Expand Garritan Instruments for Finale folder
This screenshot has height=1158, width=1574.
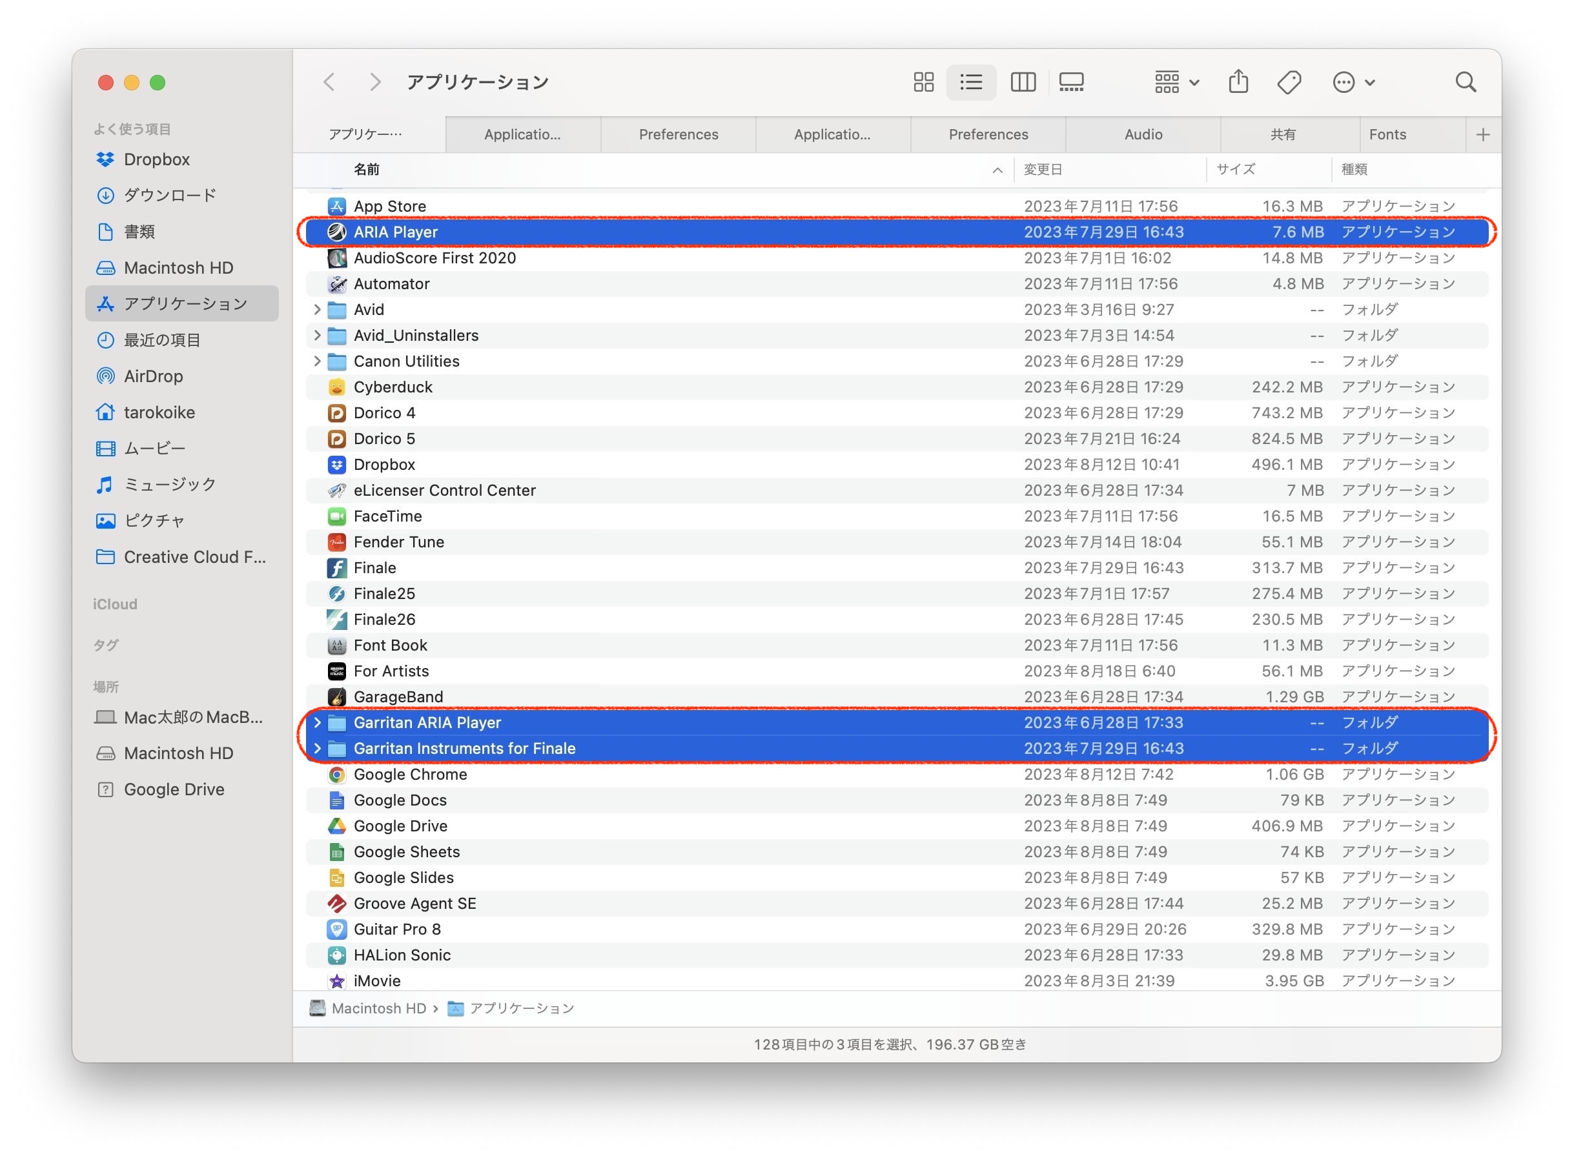(x=317, y=749)
